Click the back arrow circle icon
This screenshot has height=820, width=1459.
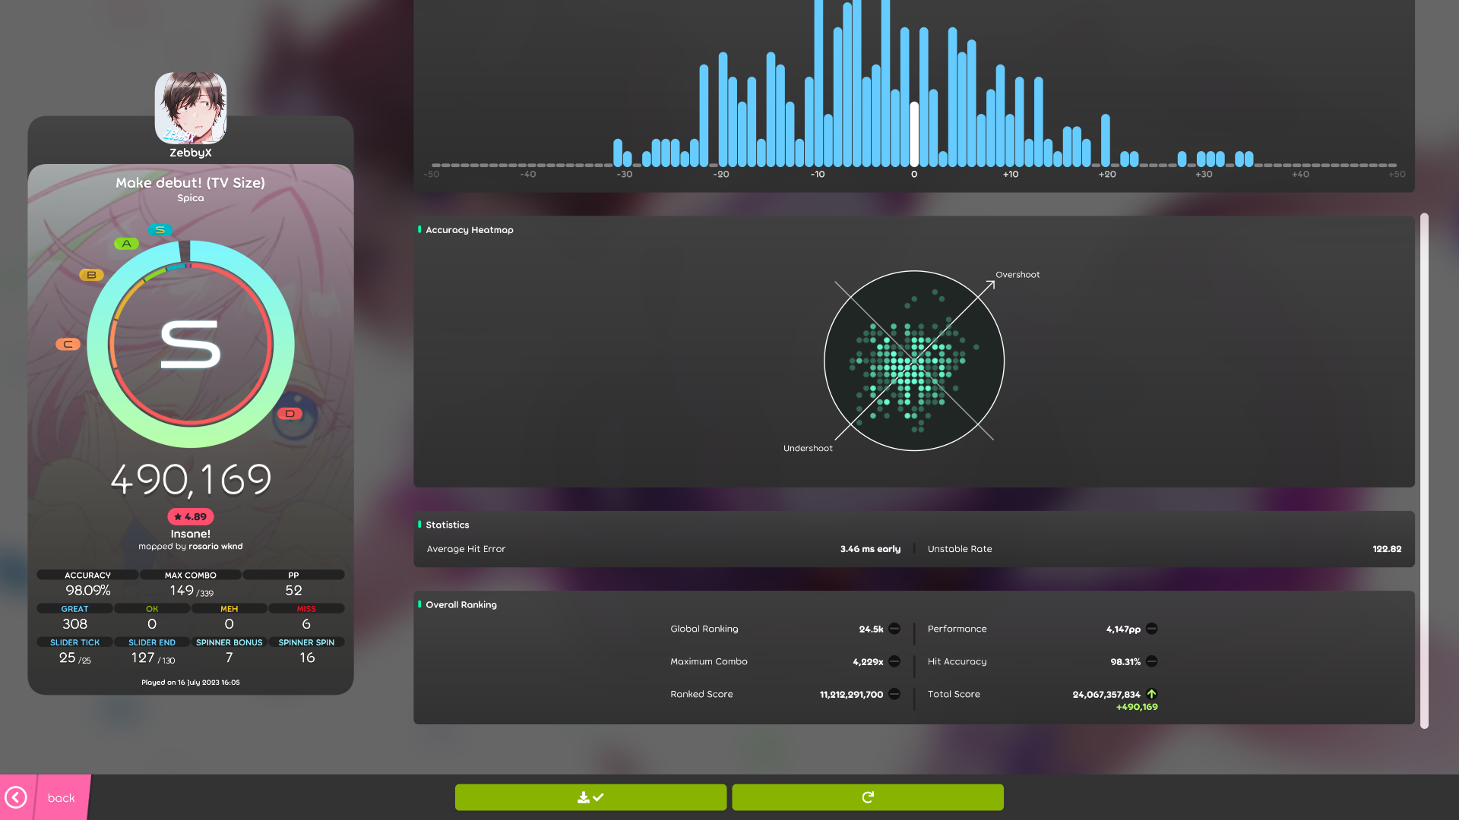(16, 797)
